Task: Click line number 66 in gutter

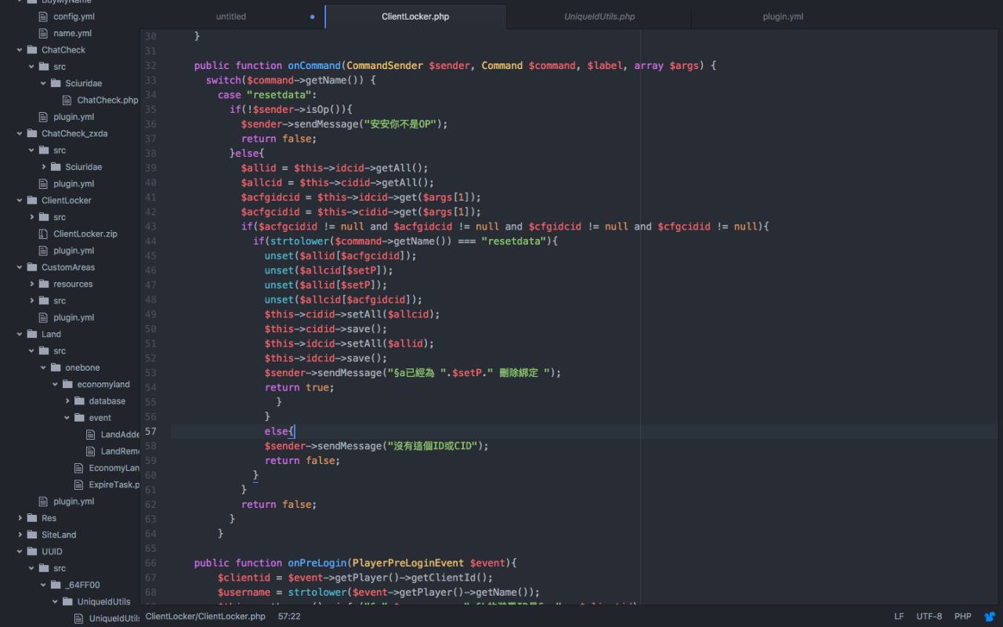Action: [150, 563]
